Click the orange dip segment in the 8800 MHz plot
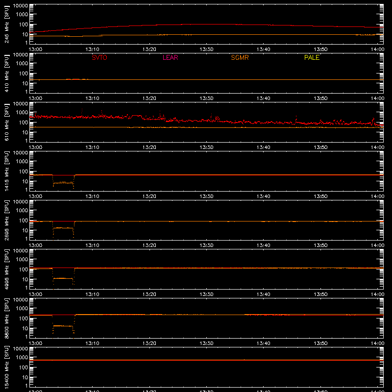Image resolution: width=392 pixels, height=392 pixels. 63,326
